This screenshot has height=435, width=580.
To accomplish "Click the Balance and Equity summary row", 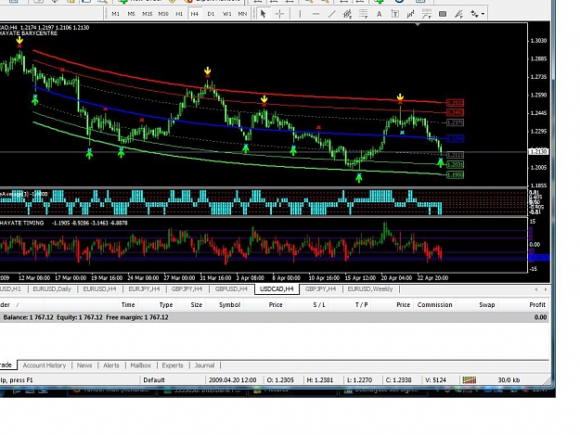I will click(275, 317).
